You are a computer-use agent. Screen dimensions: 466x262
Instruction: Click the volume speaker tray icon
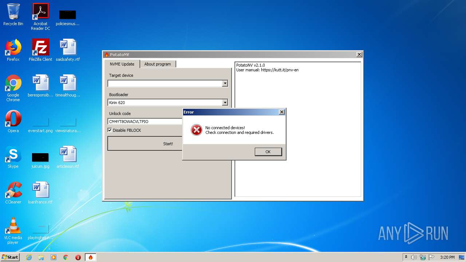(x=414, y=257)
